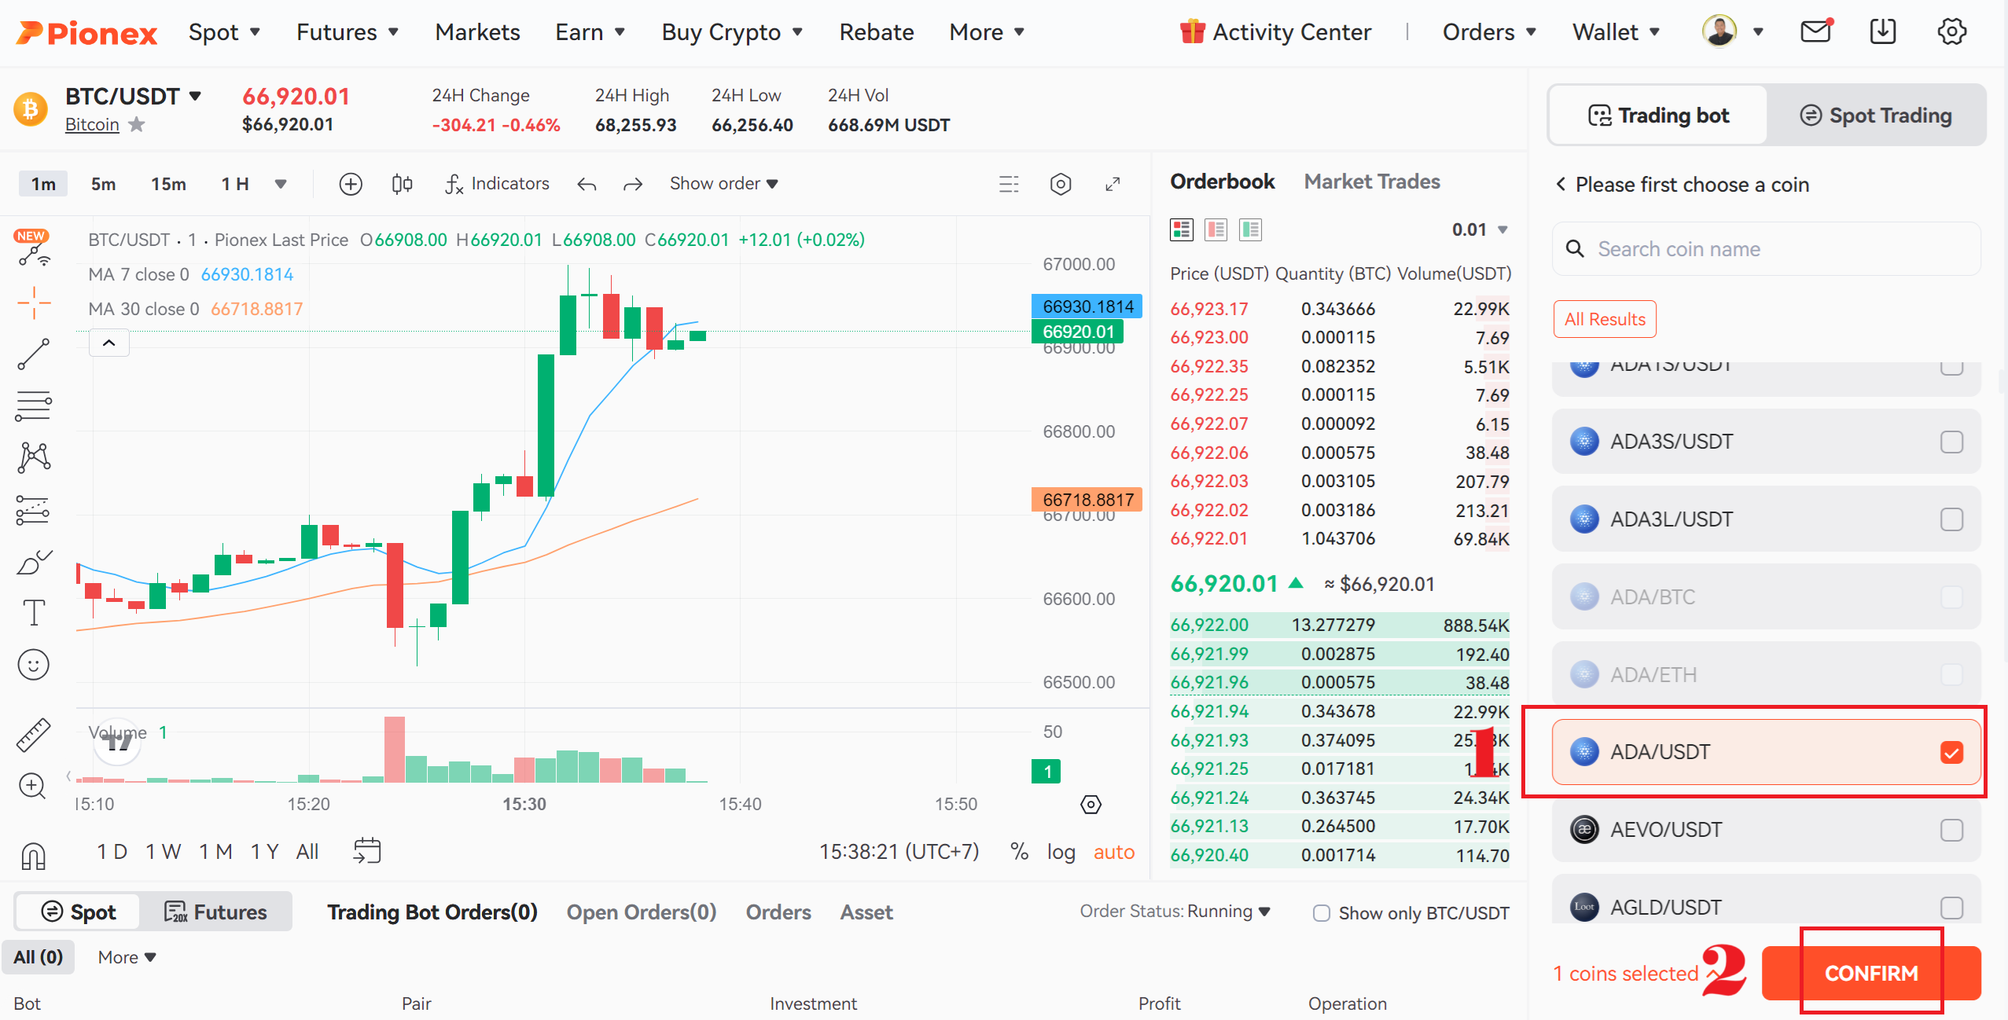2008x1020 pixels.
Task: Check the ADA3S/USDT checkbox
Action: [x=1952, y=442]
